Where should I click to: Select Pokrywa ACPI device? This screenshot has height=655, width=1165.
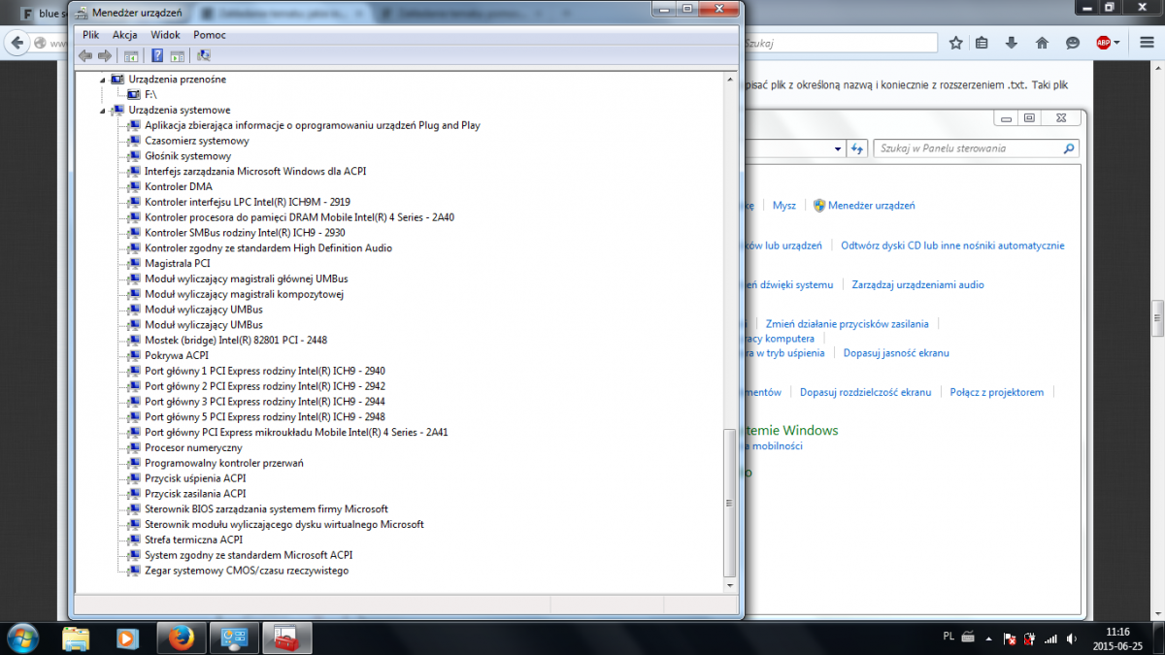pyautogui.click(x=177, y=355)
